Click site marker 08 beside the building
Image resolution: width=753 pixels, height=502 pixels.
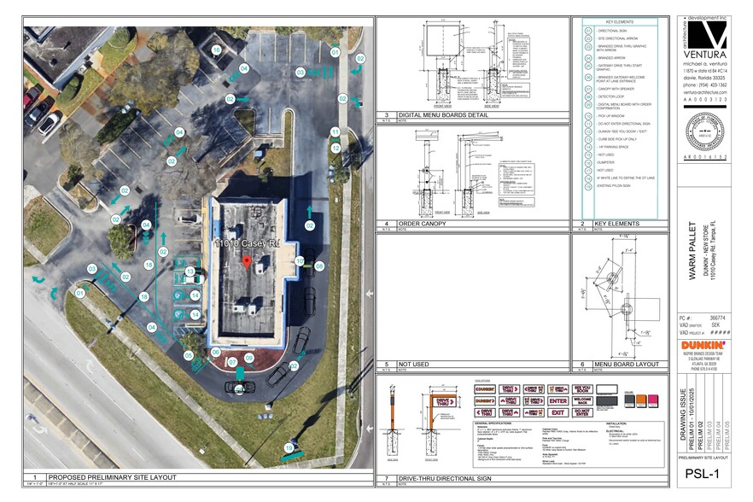click(319, 266)
